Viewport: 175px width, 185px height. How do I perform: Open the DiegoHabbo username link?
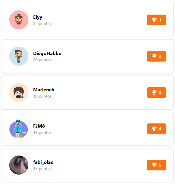point(47,54)
